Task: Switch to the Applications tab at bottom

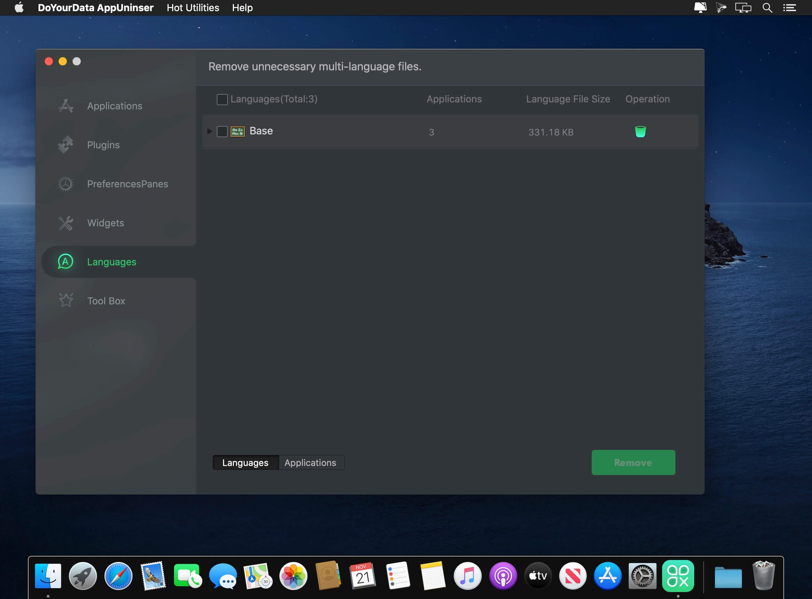Action: coord(311,462)
